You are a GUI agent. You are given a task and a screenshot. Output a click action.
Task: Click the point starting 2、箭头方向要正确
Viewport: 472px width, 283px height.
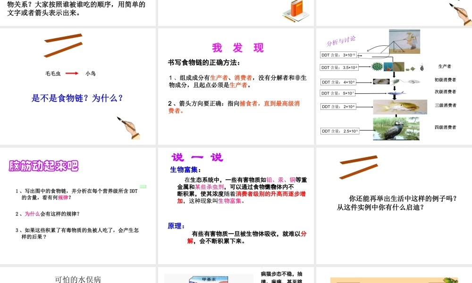234,107
